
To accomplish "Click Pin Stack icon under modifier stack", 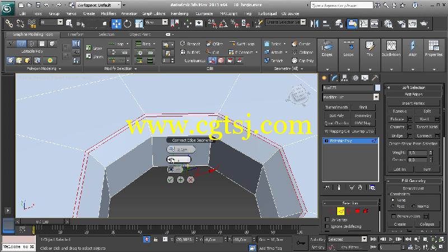I will click(327, 188).
